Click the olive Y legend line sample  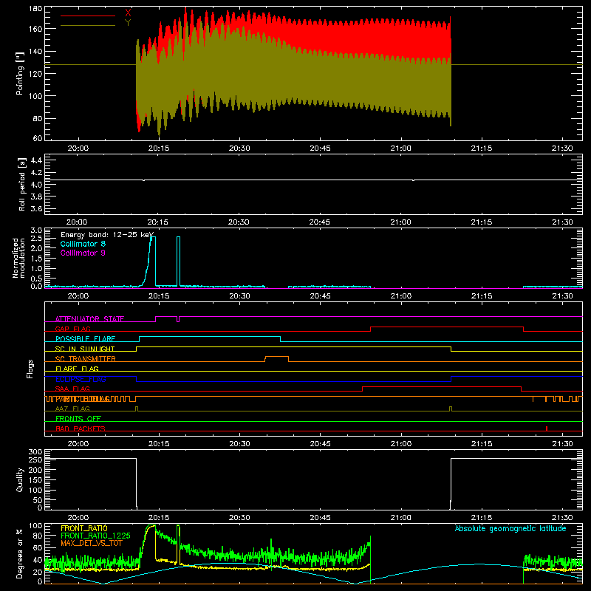[x=88, y=25]
